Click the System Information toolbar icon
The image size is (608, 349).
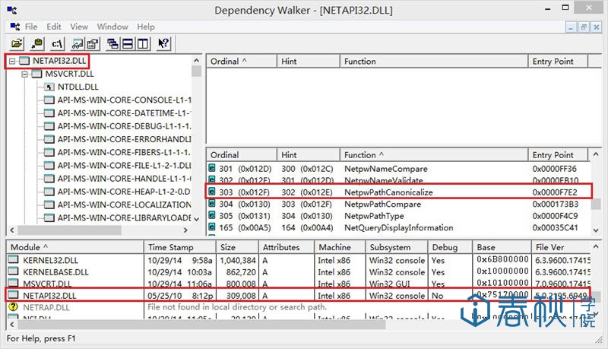pos(77,43)
